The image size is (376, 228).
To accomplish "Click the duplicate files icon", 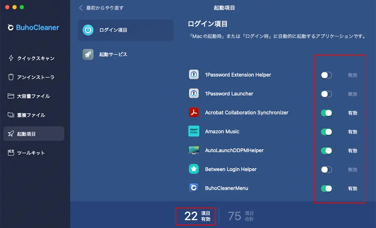I will (11, 115).
